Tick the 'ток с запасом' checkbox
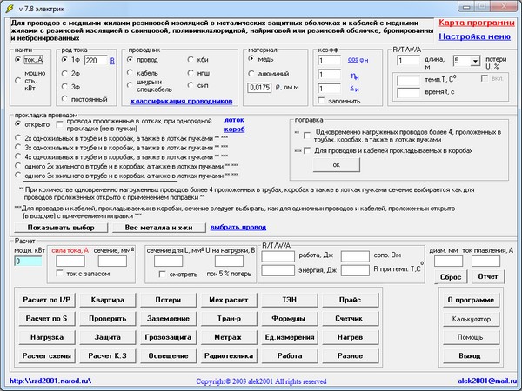 click(58, 275)
